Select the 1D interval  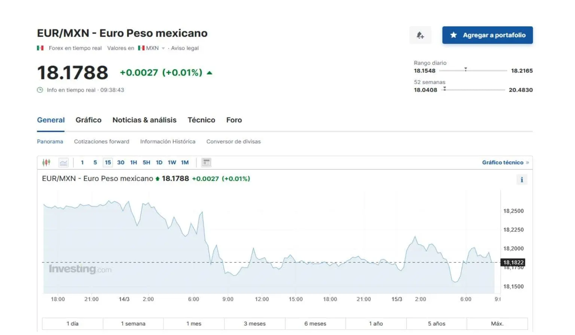[x=159, y=162]
